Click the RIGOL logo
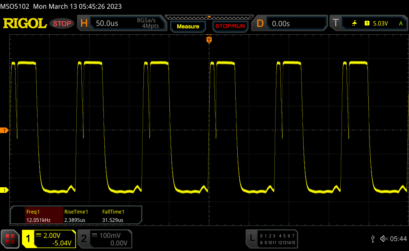 click(x=25, y=24)
